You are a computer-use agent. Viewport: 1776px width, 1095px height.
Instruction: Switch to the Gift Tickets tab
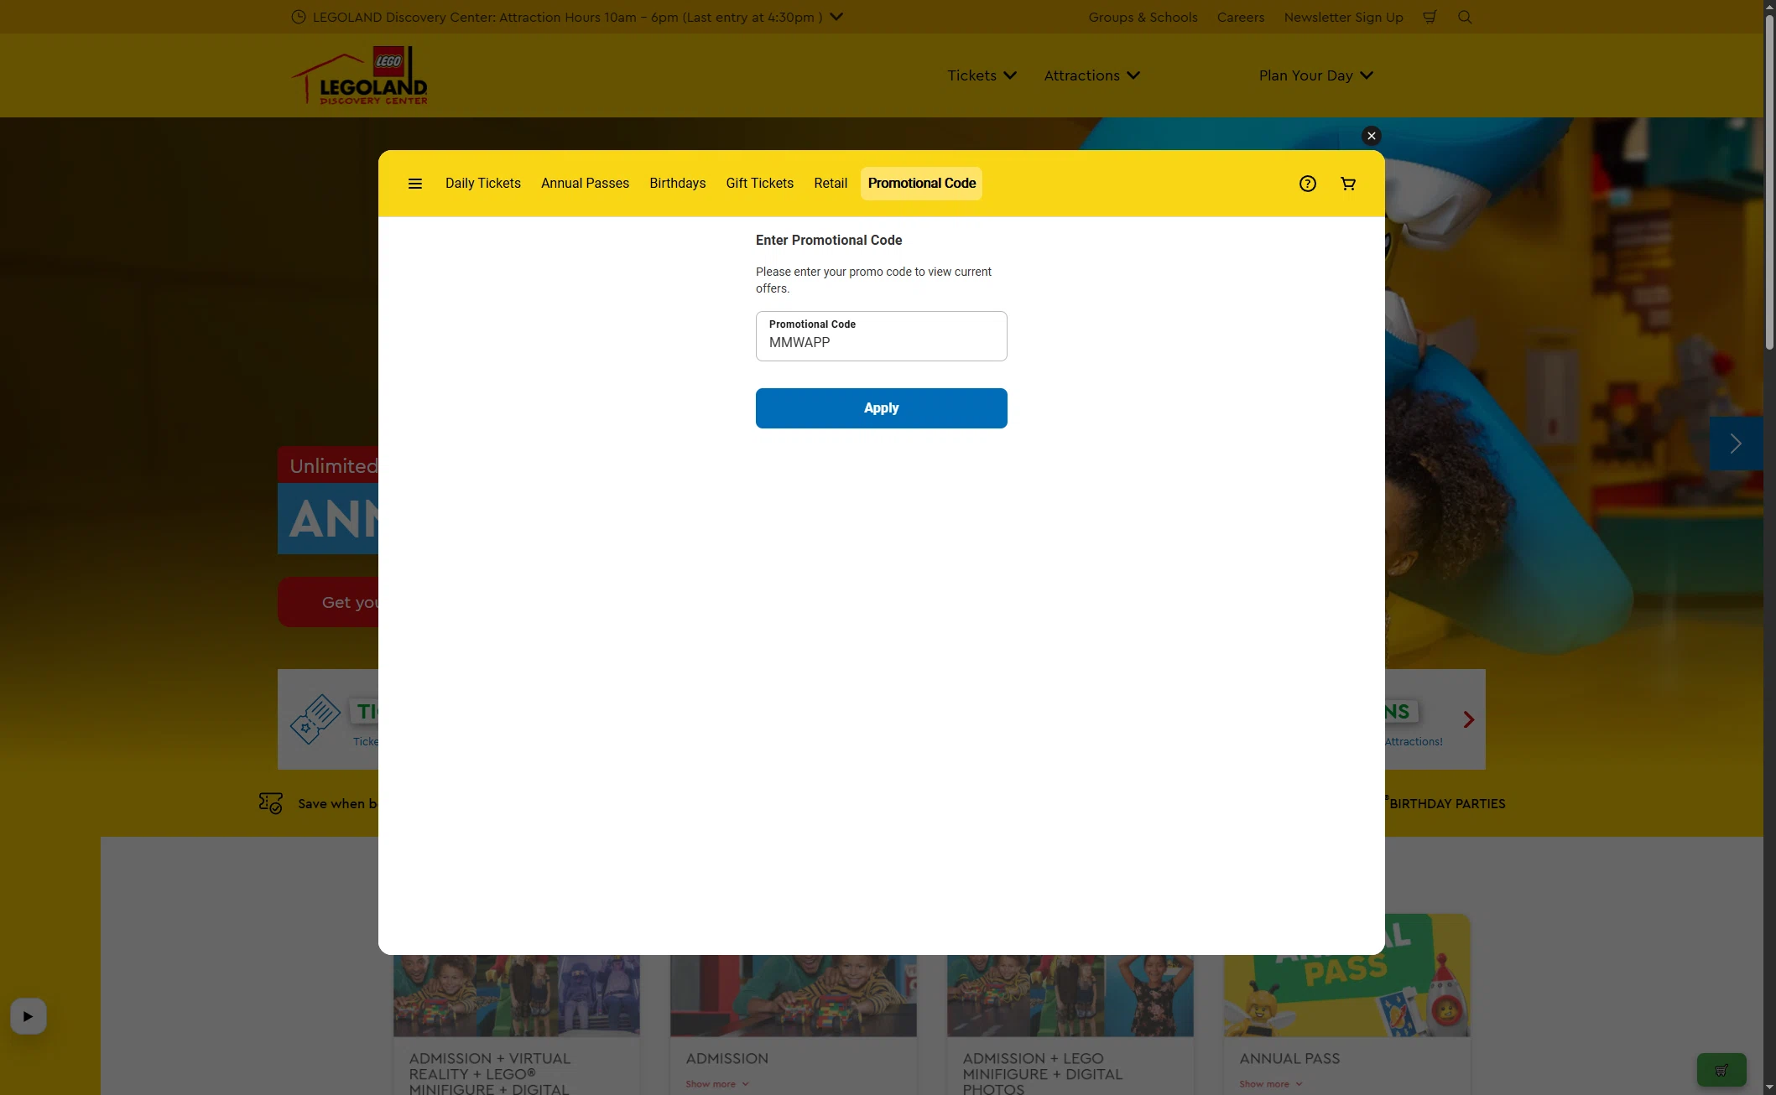[759, 184]
